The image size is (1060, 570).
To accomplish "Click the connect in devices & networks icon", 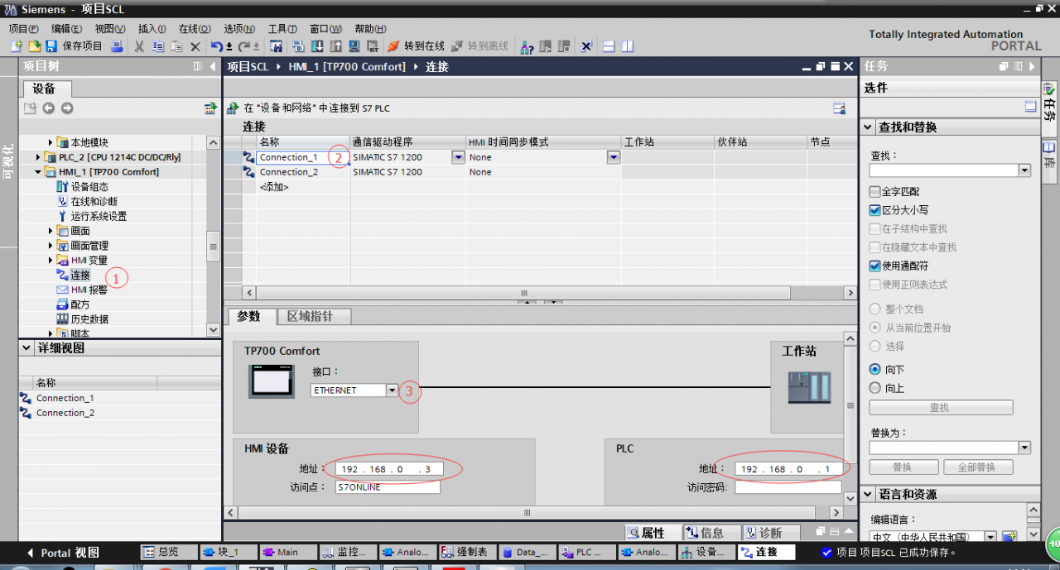I will click(234, 108).
